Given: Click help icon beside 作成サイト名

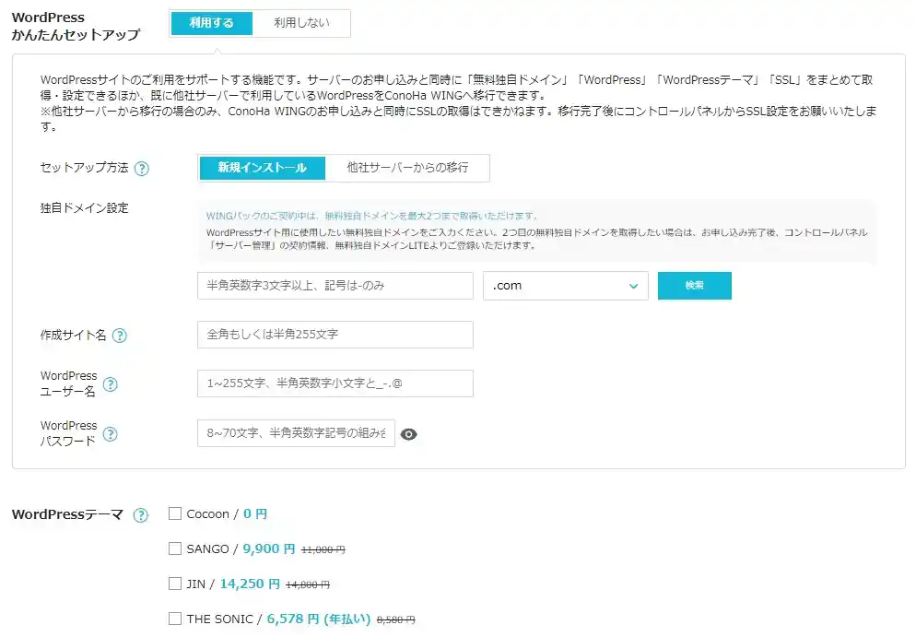Looking at the screenshot, I should (x=120, y=336).
